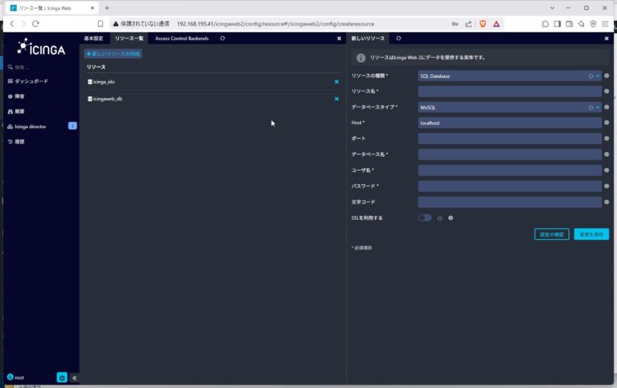Viewport: 617px width, 388px height.
Task: Click info icon beside 文字コード field
Action: click(606, 202)
